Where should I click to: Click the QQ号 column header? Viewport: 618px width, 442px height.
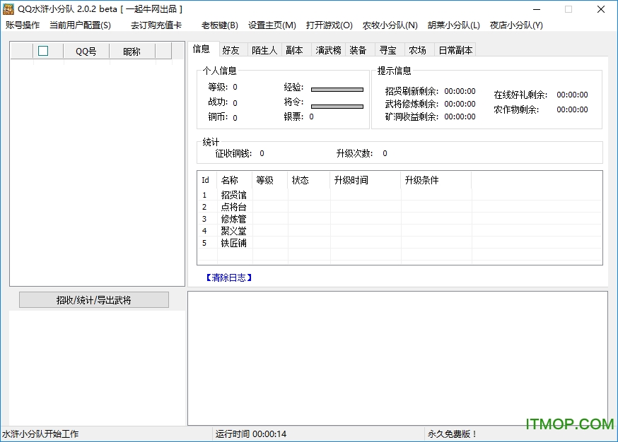(86, 52)
